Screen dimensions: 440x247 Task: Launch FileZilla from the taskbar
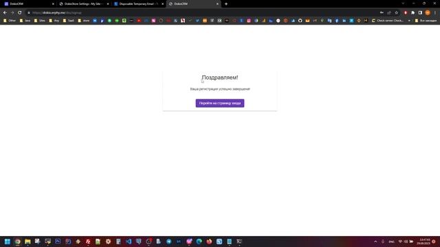point(88,242)
